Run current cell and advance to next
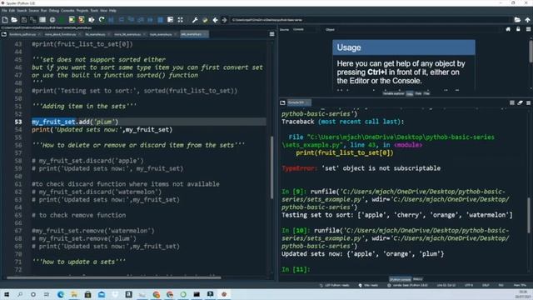This screenshot has height=300, width=533. pyautogui.click(x=82, y=20)
